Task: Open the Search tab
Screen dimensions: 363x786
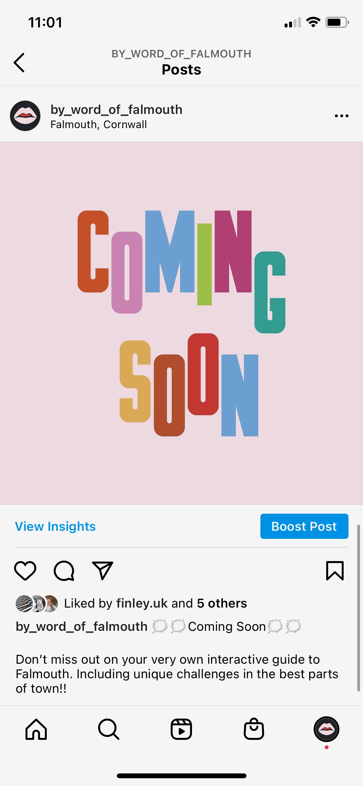Action: 109,729
